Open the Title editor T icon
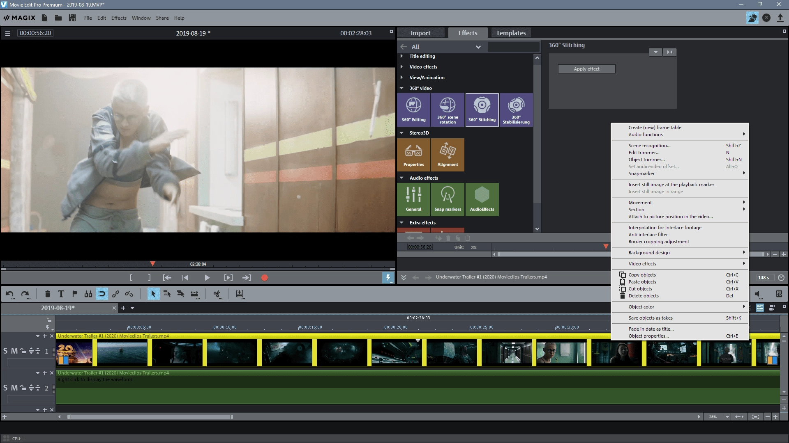Viewport: 789px width, 443px height. [x=61, y=294]
